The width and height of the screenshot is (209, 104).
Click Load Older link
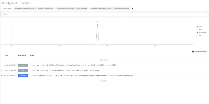pos(104,81)
